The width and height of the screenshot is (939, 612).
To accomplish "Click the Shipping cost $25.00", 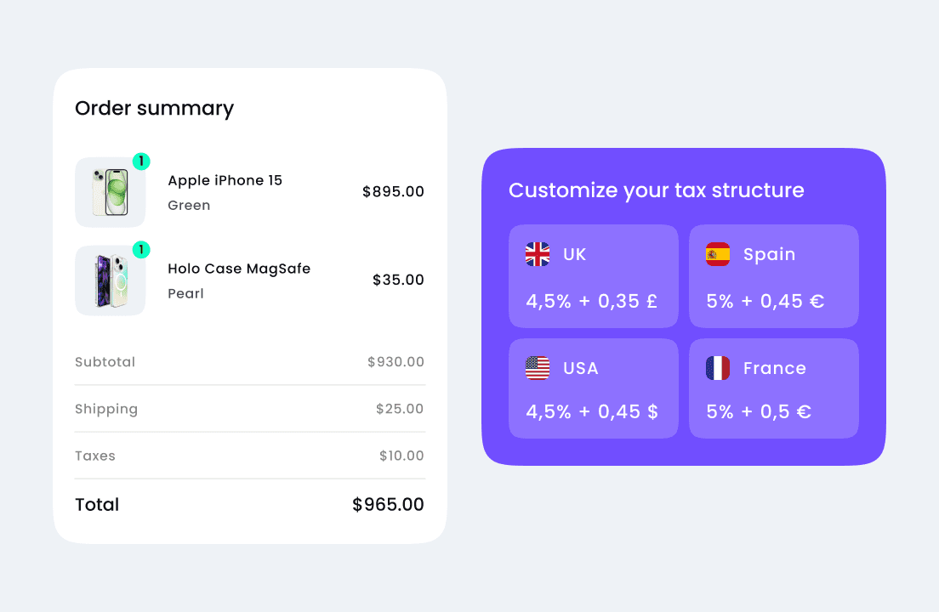I will coord(400,409).
